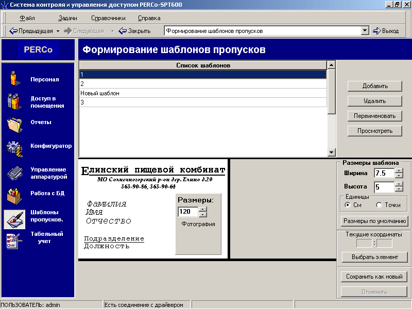Click the Конфигуратор sidebar label

point(51,146)
